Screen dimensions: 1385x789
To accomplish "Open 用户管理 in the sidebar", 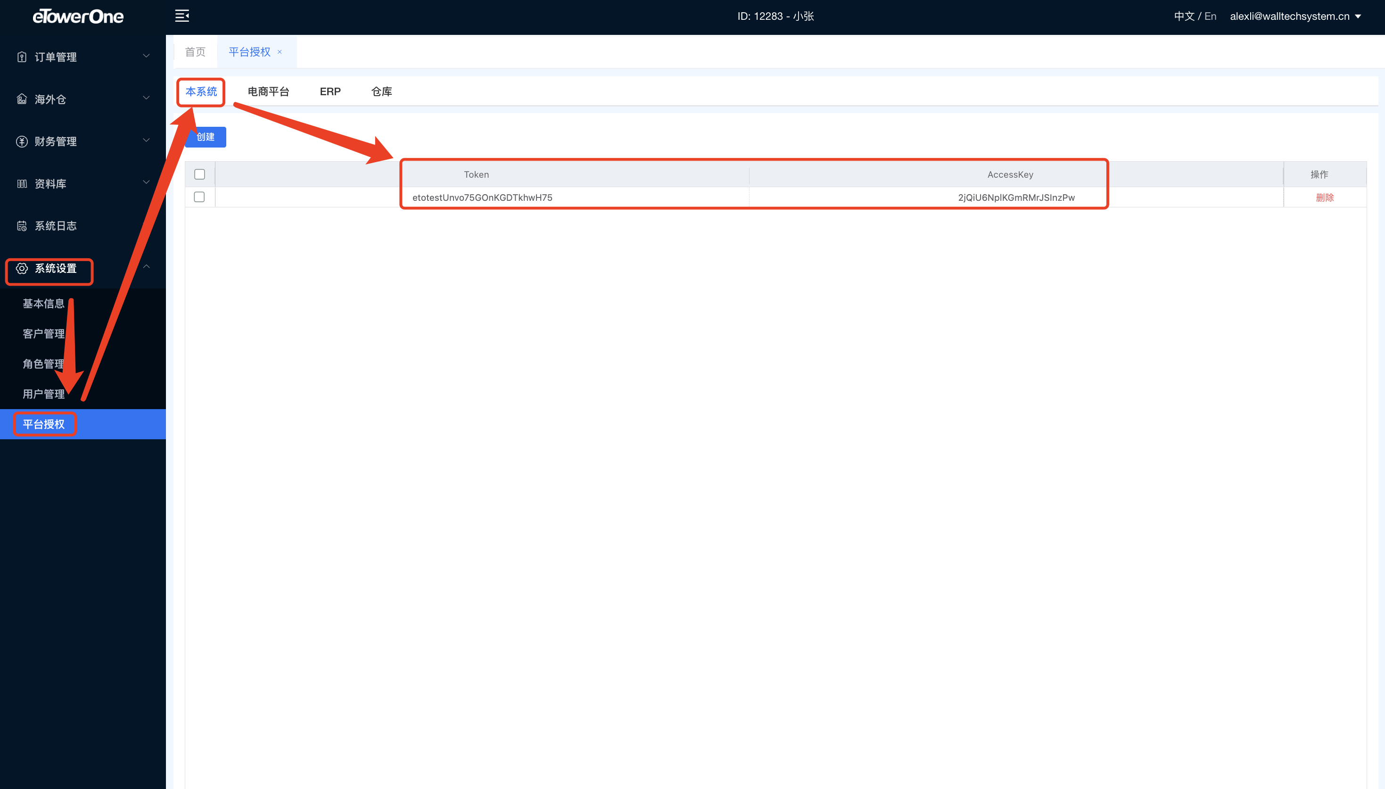I will point(43,394).
